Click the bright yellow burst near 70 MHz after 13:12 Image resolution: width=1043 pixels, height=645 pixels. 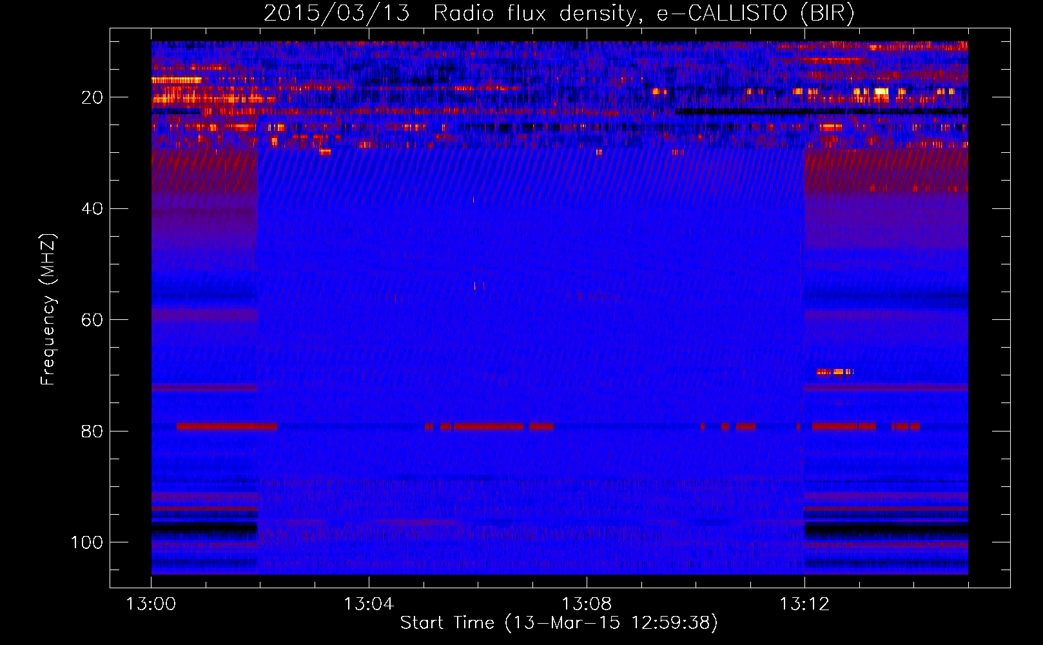click(835, 372)
